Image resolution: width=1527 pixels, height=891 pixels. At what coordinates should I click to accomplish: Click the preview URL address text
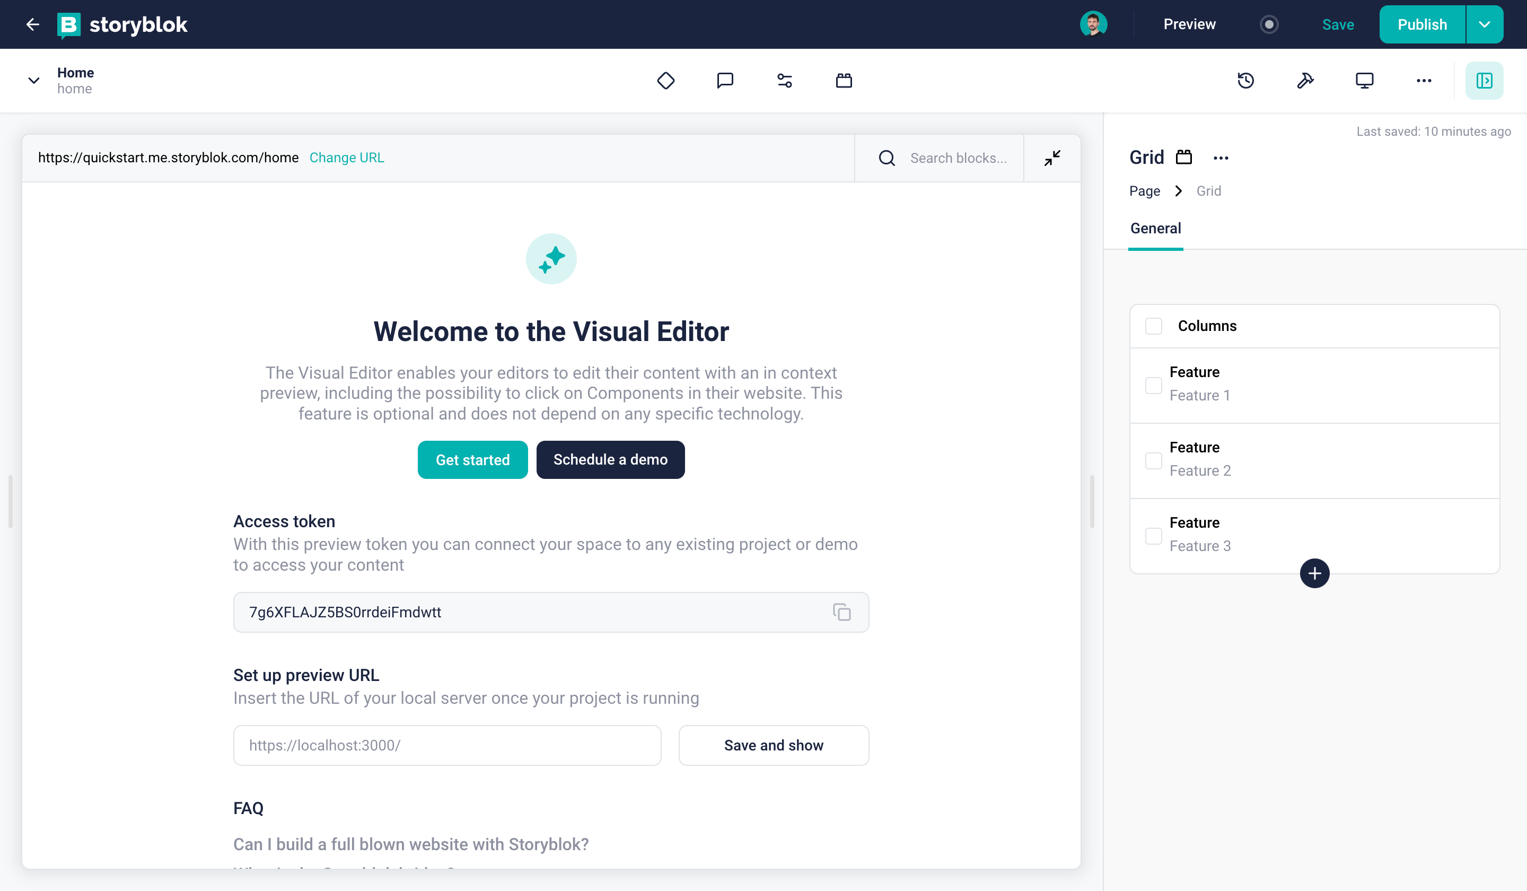point(169,158)
